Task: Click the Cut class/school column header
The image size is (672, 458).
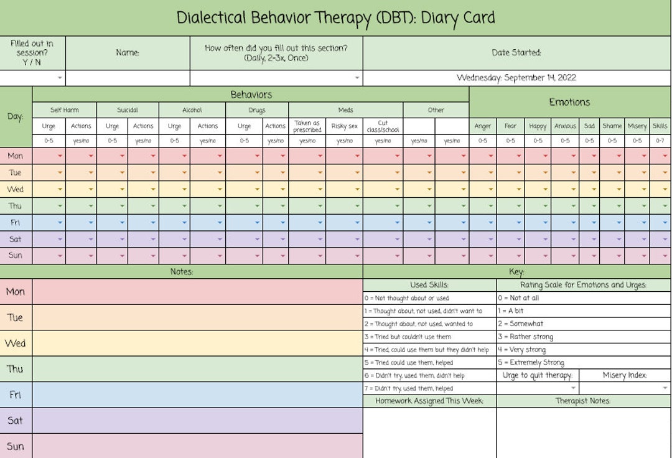Action: tap(383, 126)
